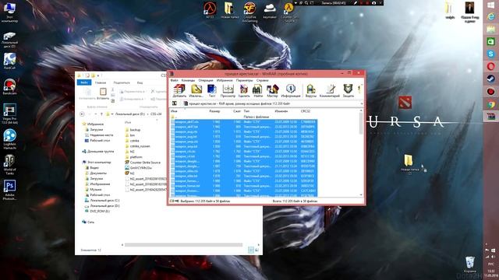Viewport: 499px width, 280px height.
Task: Click the Up arrow in Explorer navigation bar
Action: click(101, 114)
